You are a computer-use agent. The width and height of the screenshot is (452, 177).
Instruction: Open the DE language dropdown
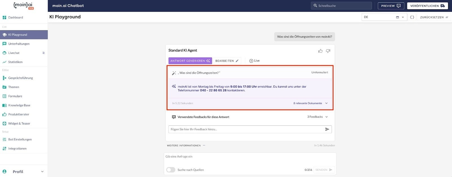coord(384,17)
